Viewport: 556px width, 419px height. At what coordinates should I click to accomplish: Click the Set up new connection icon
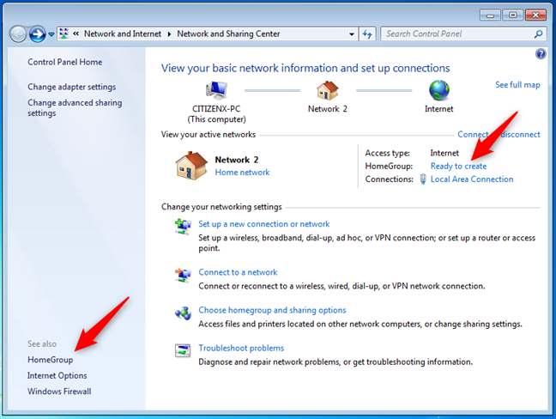[183, 227]
